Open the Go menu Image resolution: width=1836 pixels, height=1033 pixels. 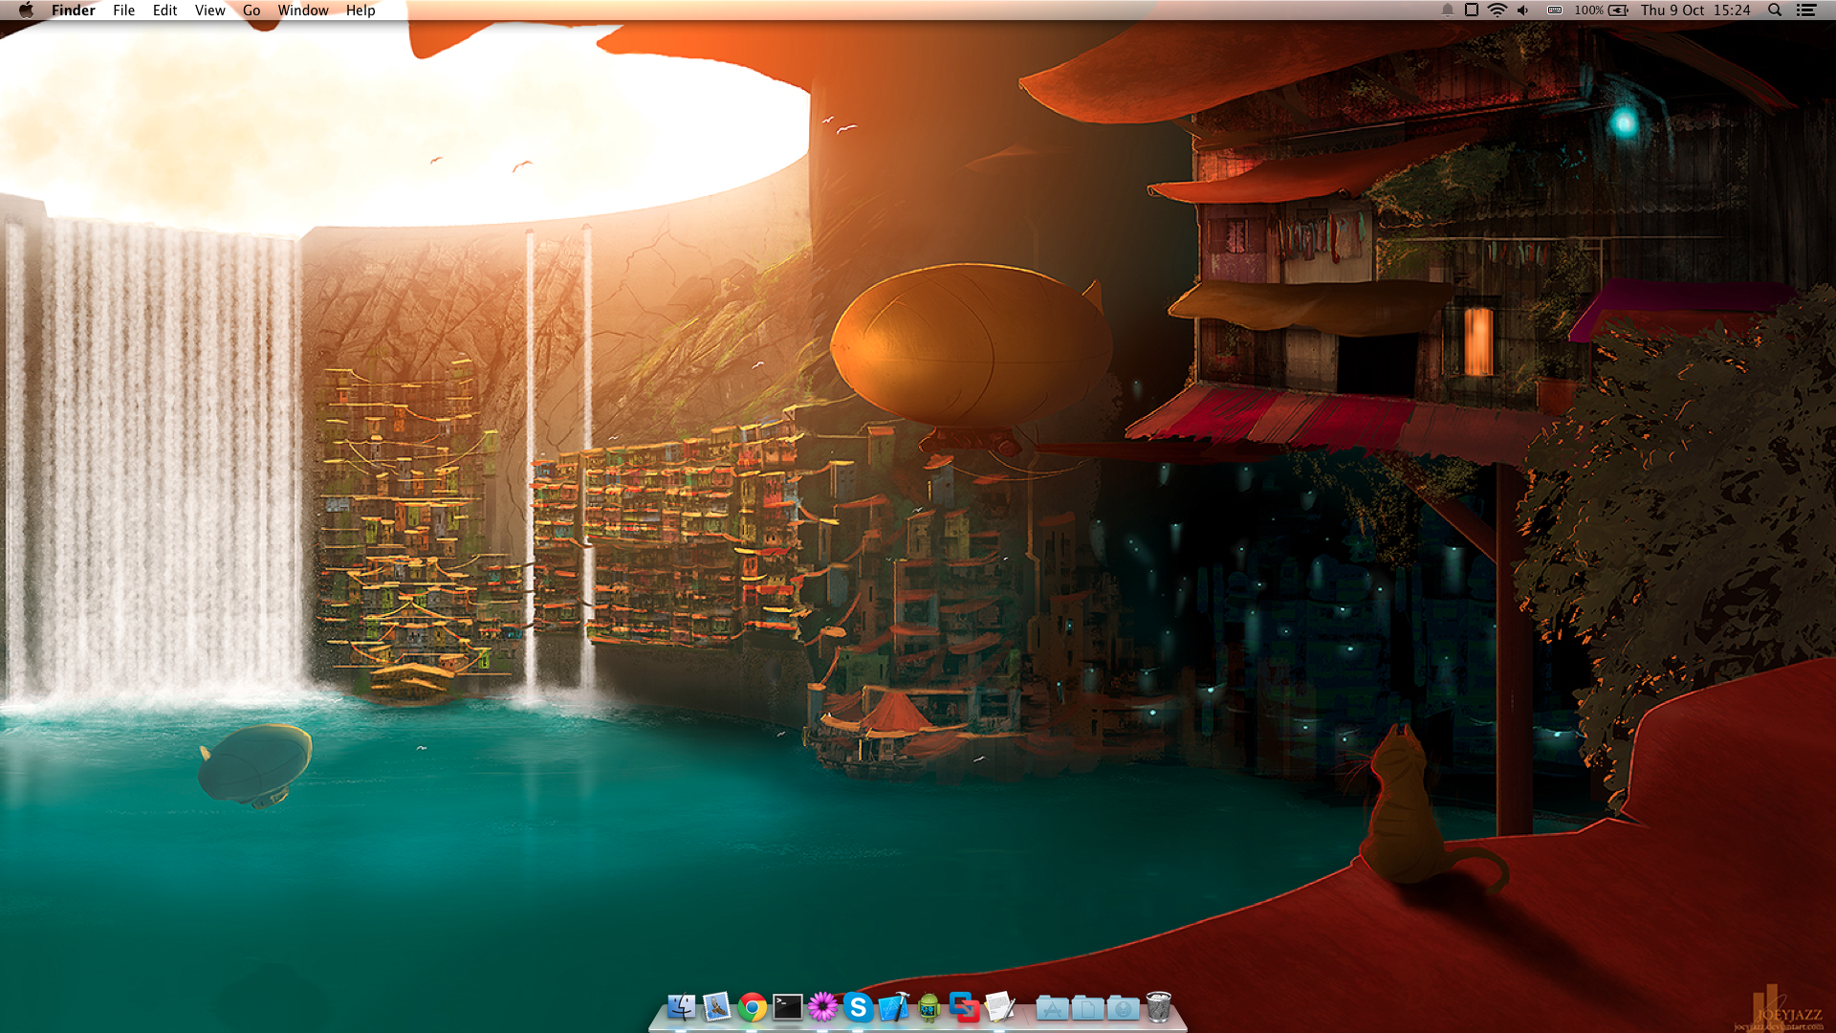pos(251,11)
